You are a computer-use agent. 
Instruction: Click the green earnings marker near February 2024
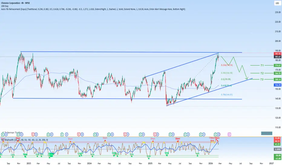coord(95,134)
